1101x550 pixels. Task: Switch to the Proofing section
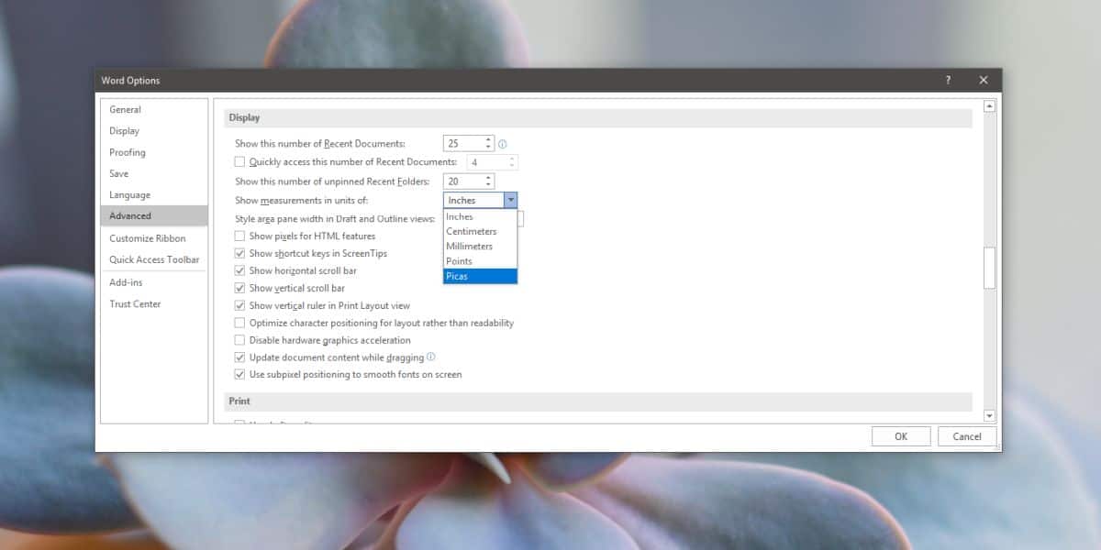[128, 152]
